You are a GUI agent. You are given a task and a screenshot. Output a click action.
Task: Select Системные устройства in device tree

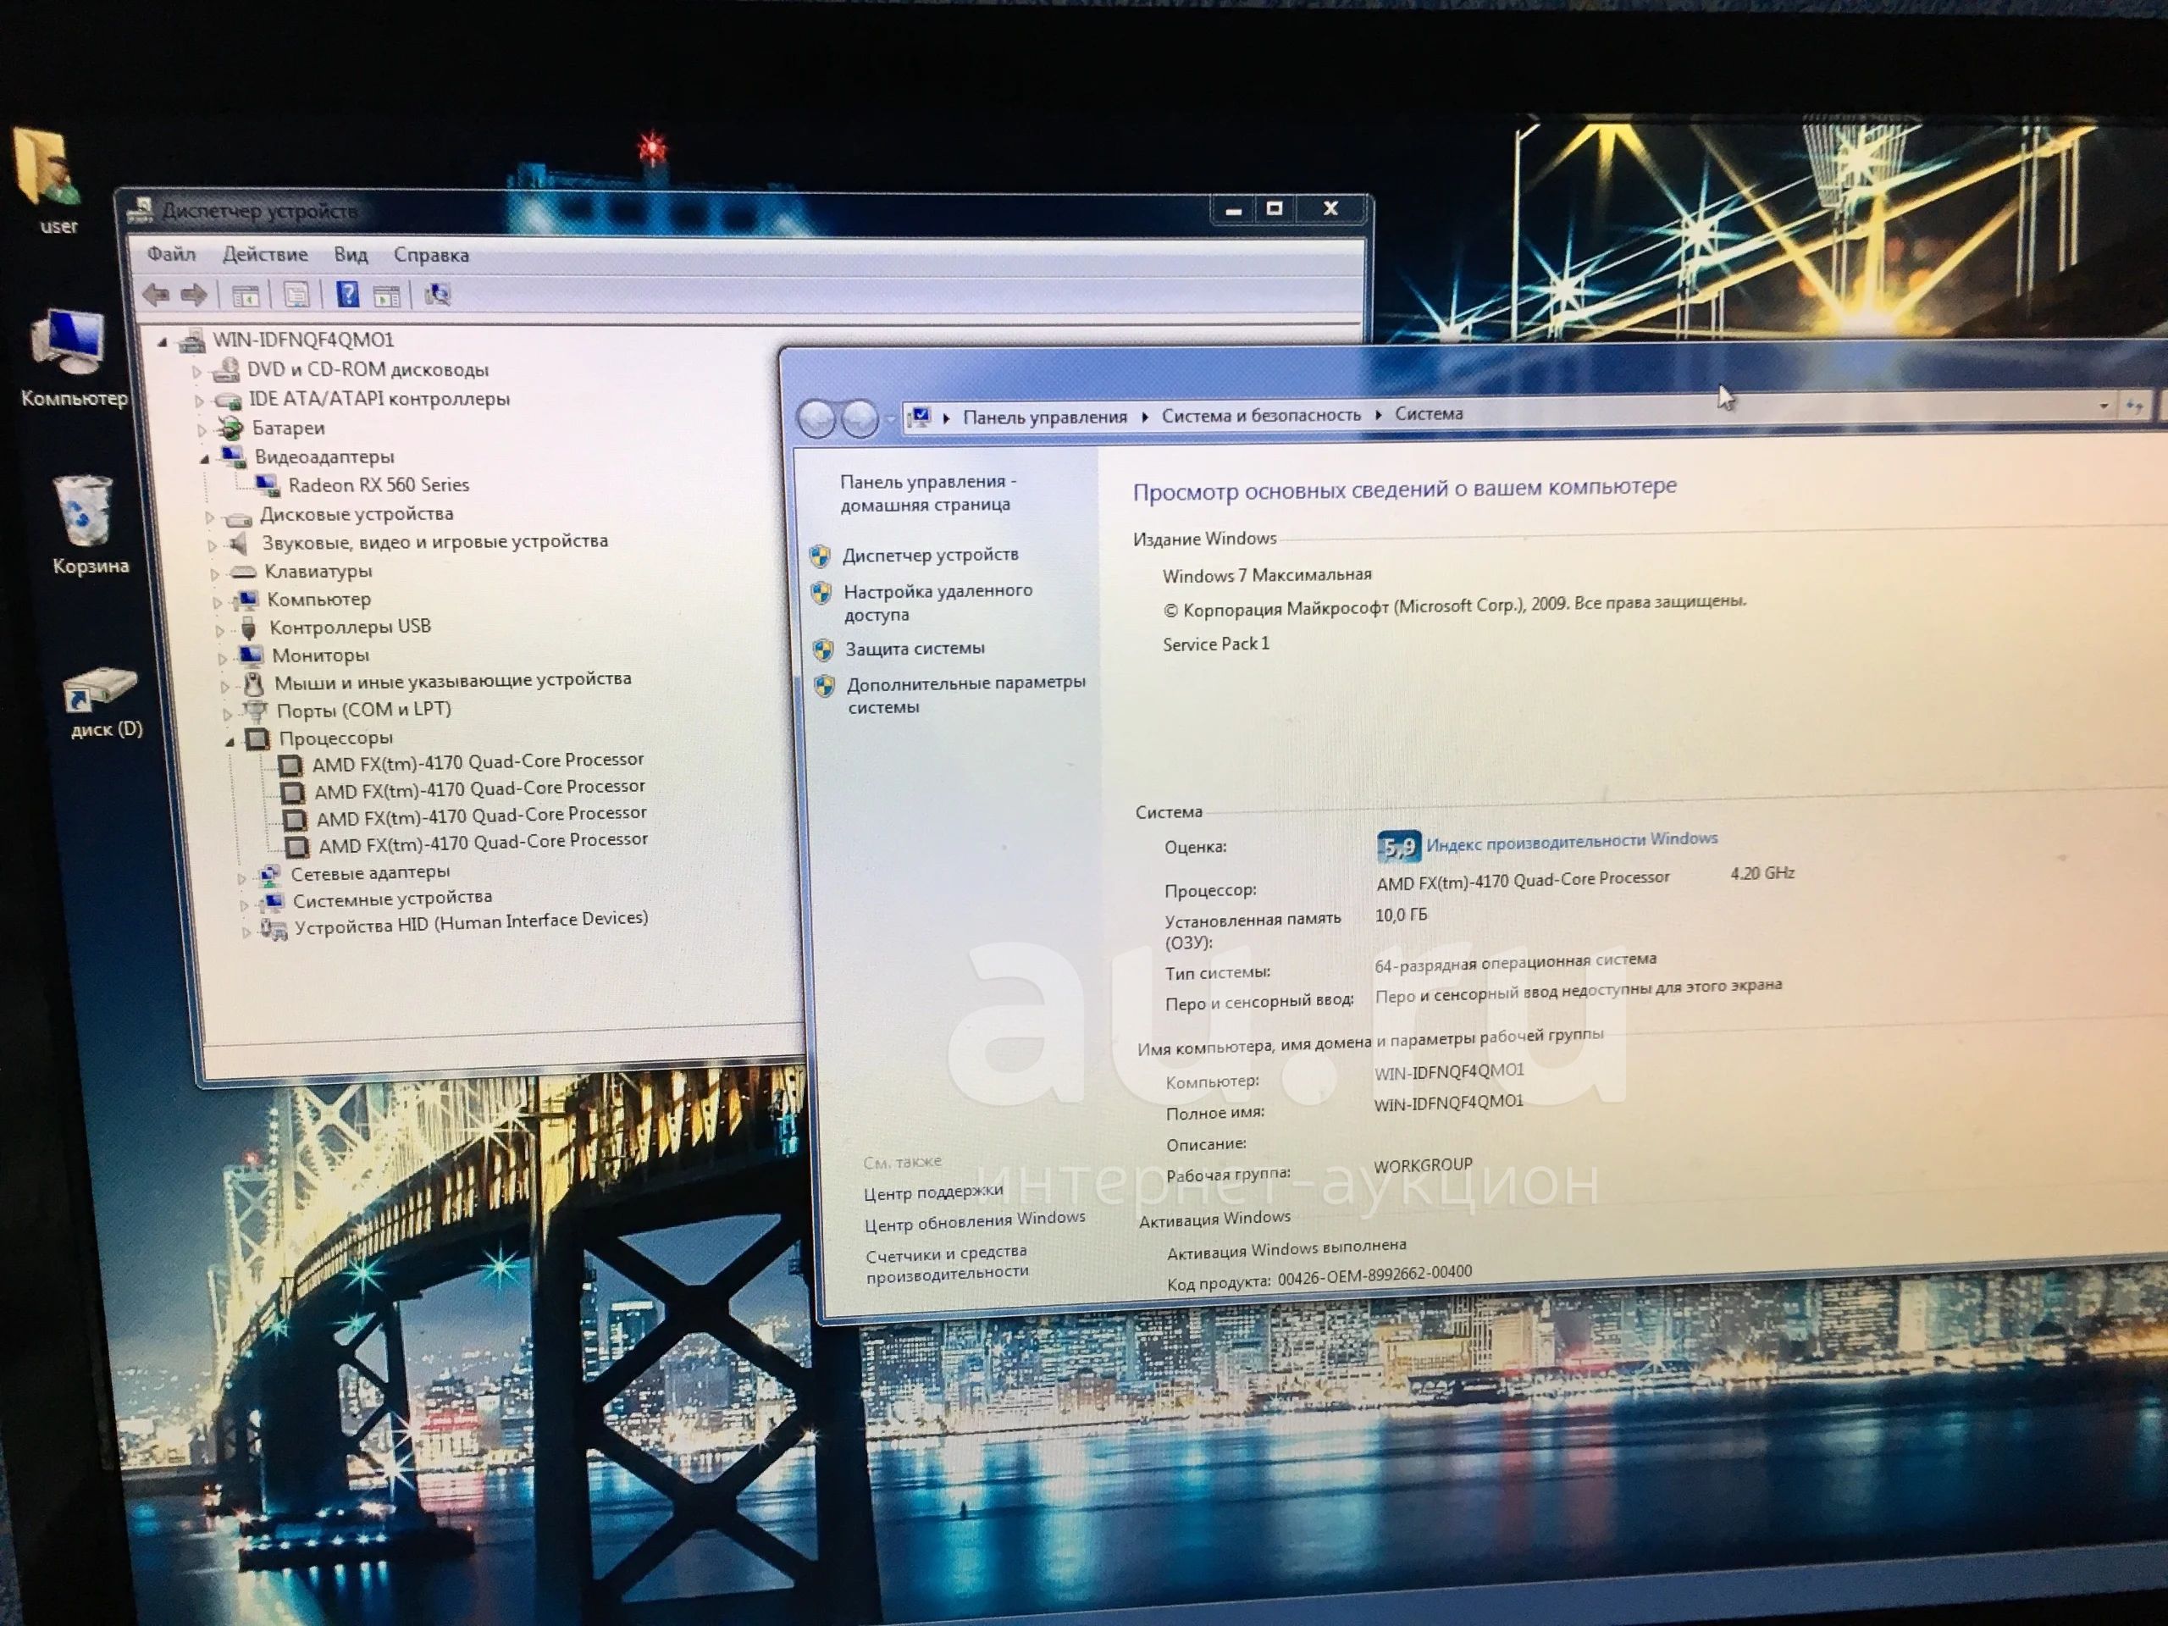tap(392, 898)
